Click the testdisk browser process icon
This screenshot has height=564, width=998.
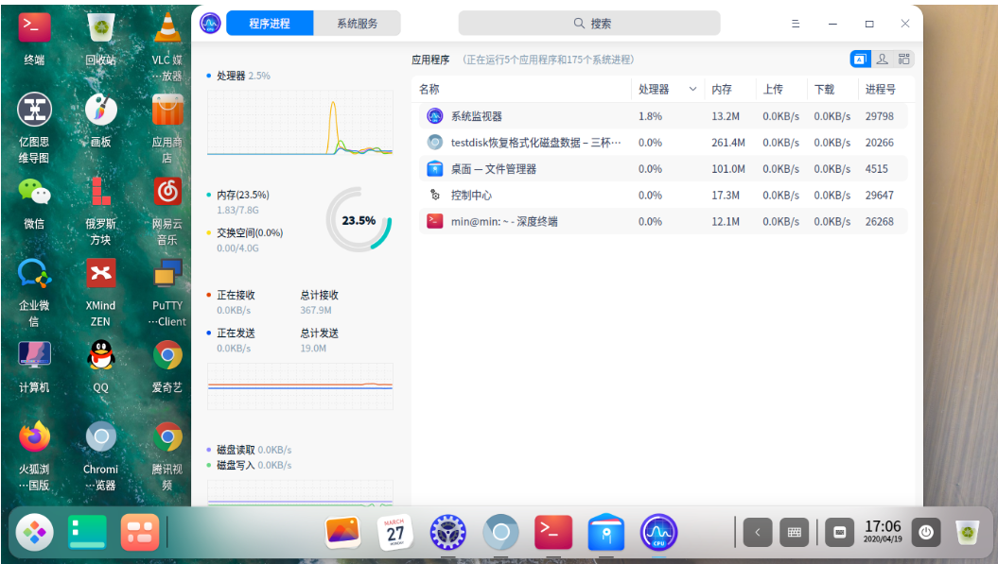(x=435, y=143)
